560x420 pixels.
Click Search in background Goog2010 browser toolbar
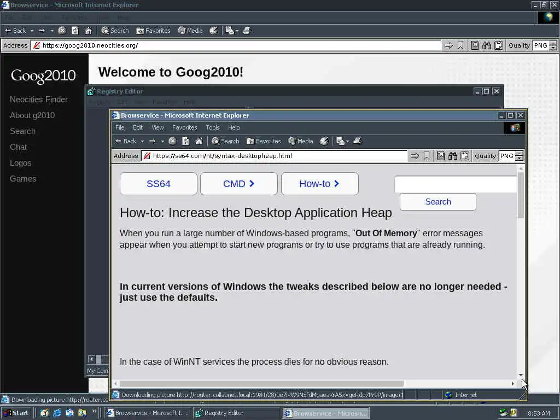point(115,31)
